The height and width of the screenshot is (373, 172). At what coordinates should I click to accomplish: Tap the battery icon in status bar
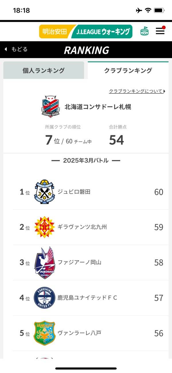click(159, 11)
